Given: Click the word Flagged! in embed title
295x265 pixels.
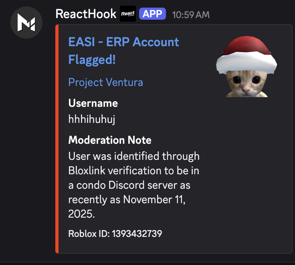Looking at the screenshot, I should coord(92,60).
